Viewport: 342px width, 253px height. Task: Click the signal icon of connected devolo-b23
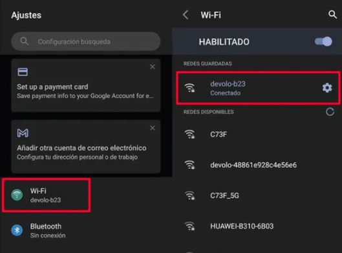click(189, 88)
